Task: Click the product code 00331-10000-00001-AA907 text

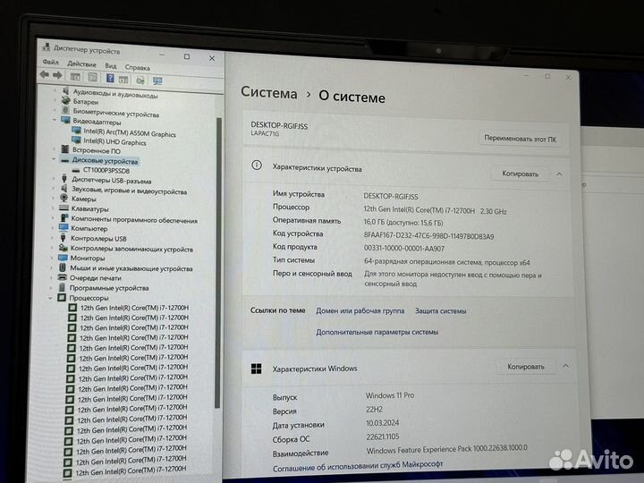Action: 403,248
